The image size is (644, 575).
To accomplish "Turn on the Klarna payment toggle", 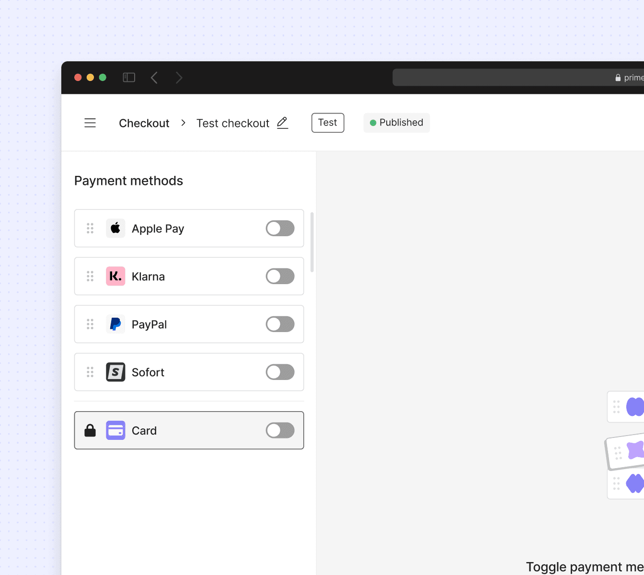I will [280, 276].
